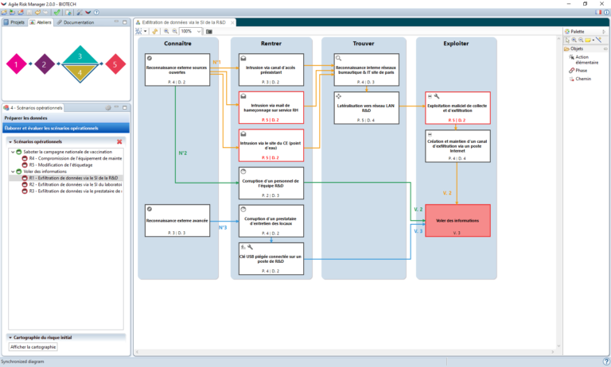Select the arrow selection tool in Palette
The width and height of the screenshot is (611, 367).
click(567, 40)
